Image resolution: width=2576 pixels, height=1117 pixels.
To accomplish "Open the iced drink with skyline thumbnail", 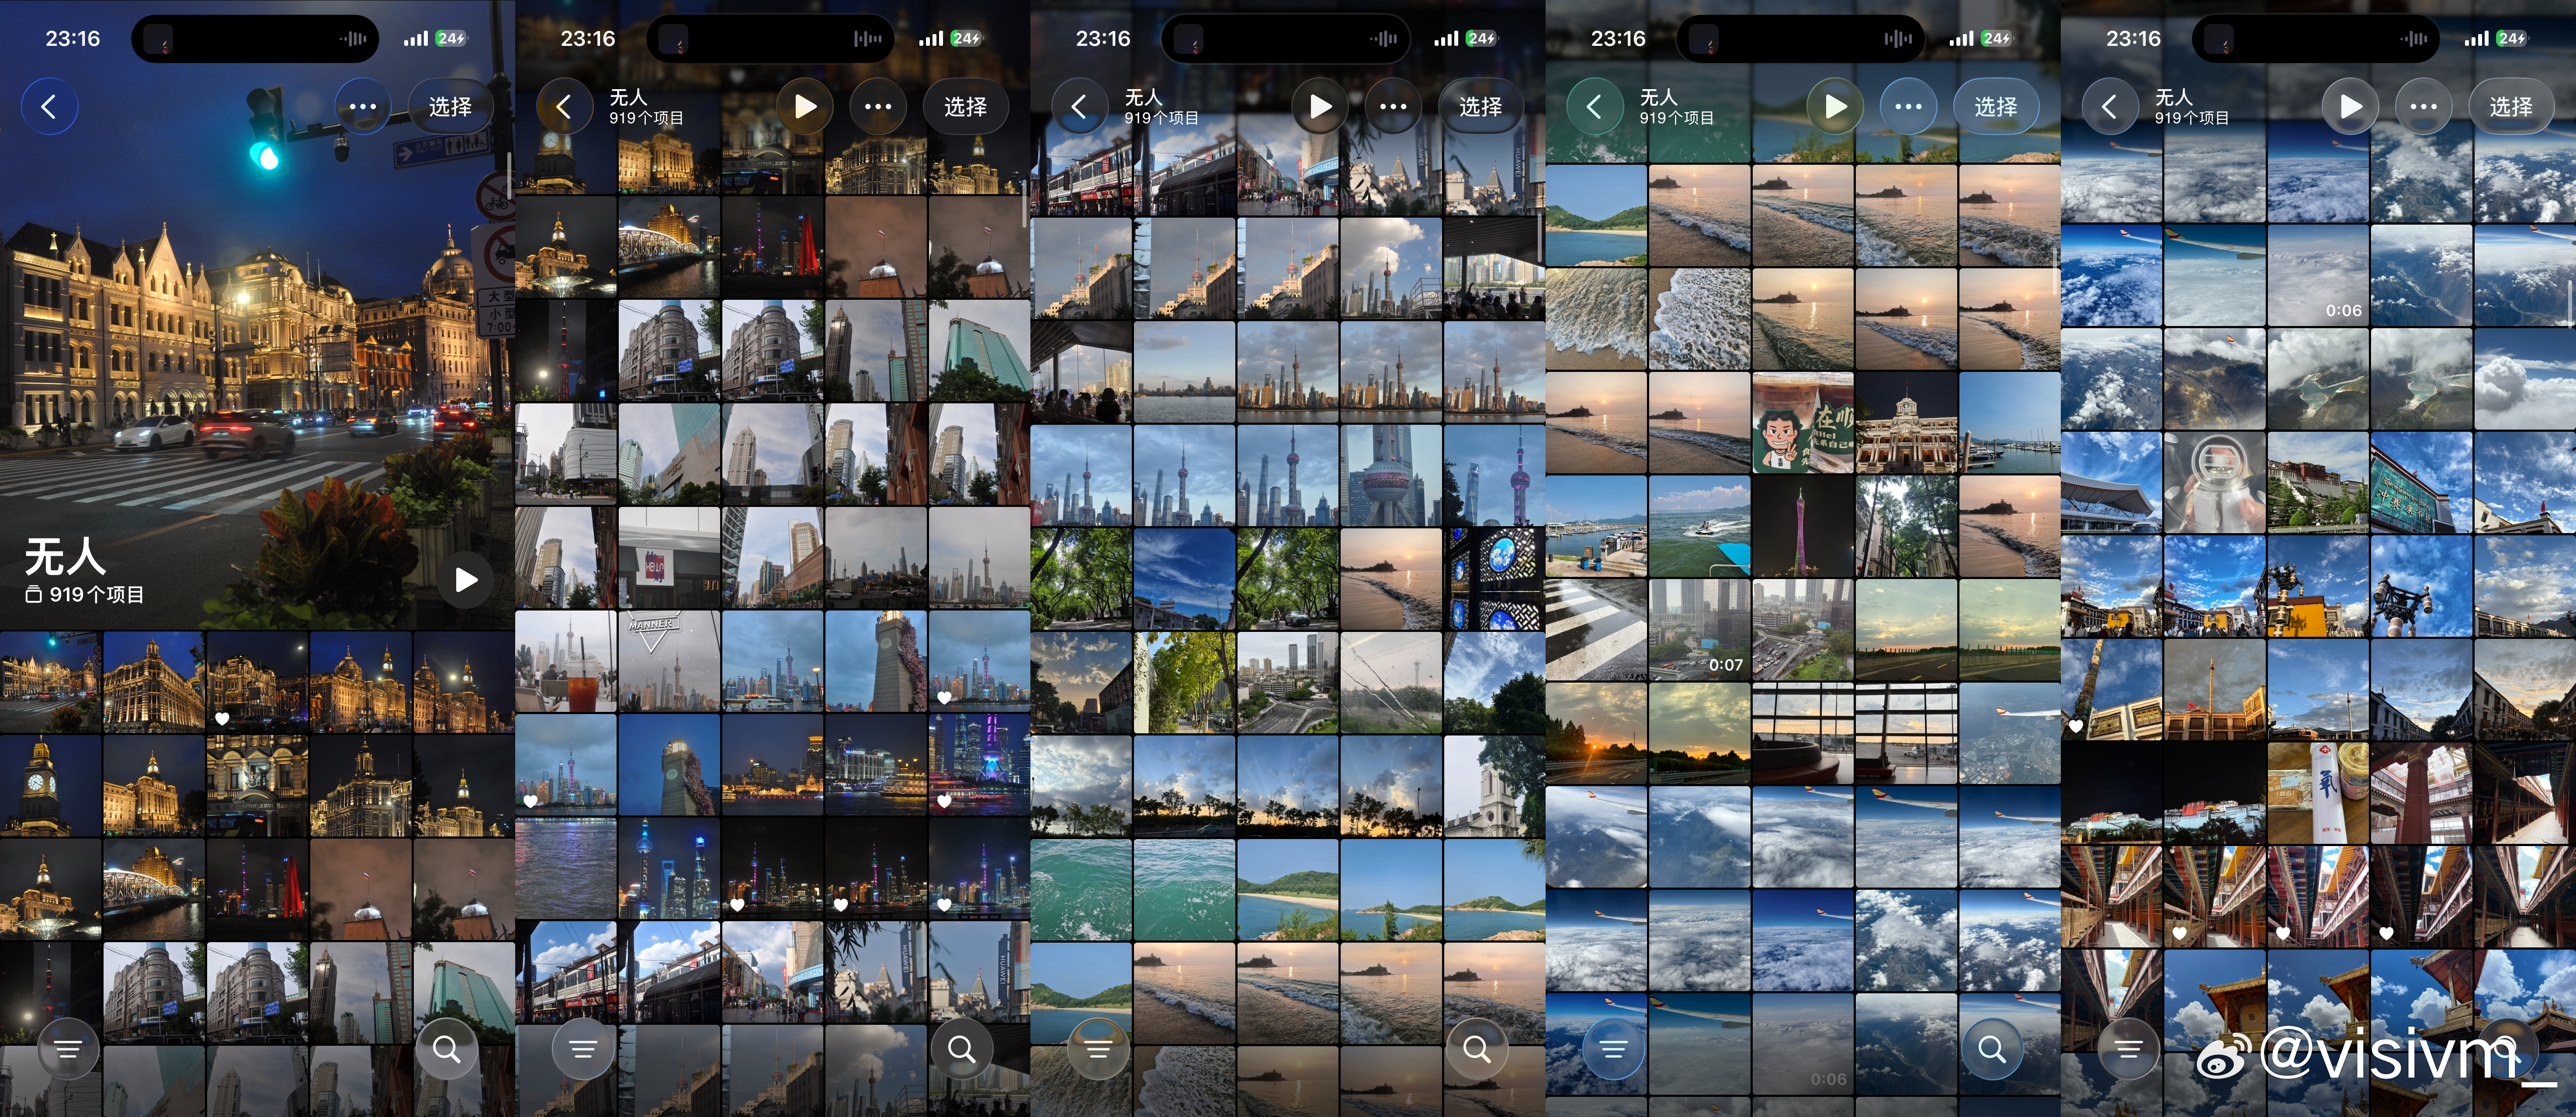I will [566, 661].
